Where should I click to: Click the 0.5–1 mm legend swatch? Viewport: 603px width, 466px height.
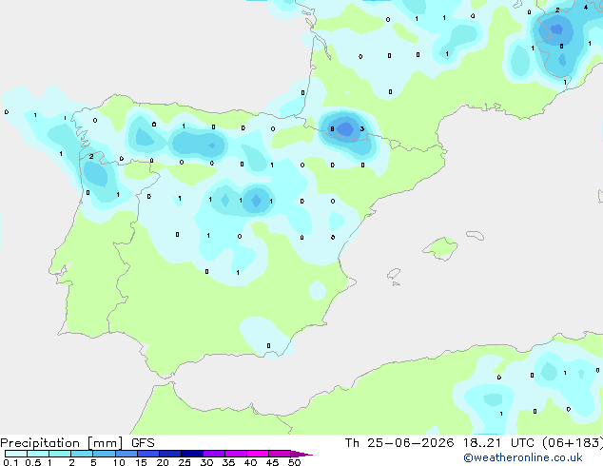pos(38,454)
